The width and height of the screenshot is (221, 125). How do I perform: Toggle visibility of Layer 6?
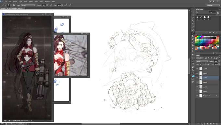(197, 69)
